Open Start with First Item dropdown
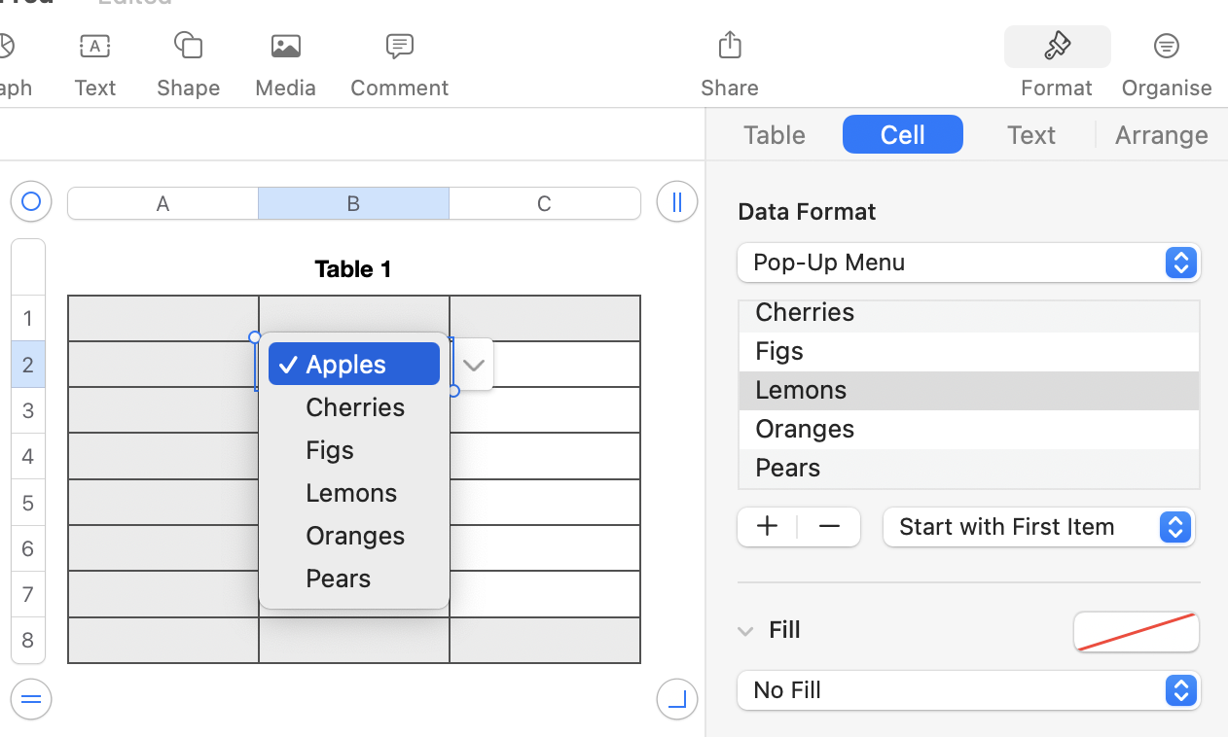This screenshot has height=737, width=1228. pos(1038,527)
